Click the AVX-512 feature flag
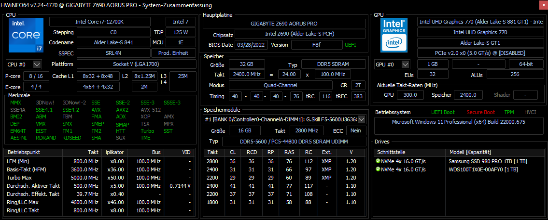Screen dimensions: 548x220 (151, 109)
